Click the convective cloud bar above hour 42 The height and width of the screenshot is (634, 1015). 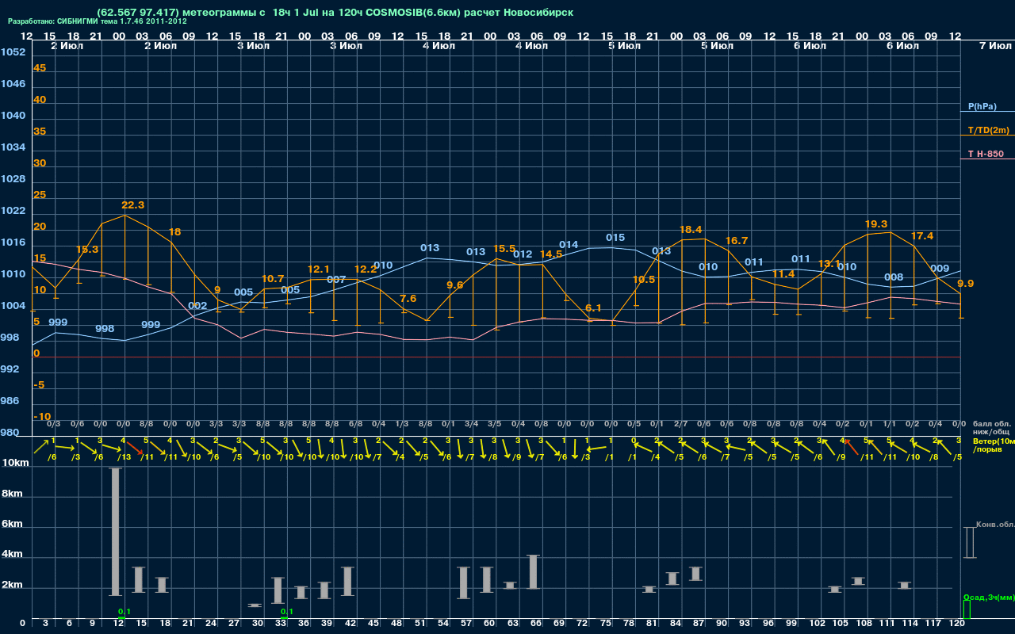[347, 581]
